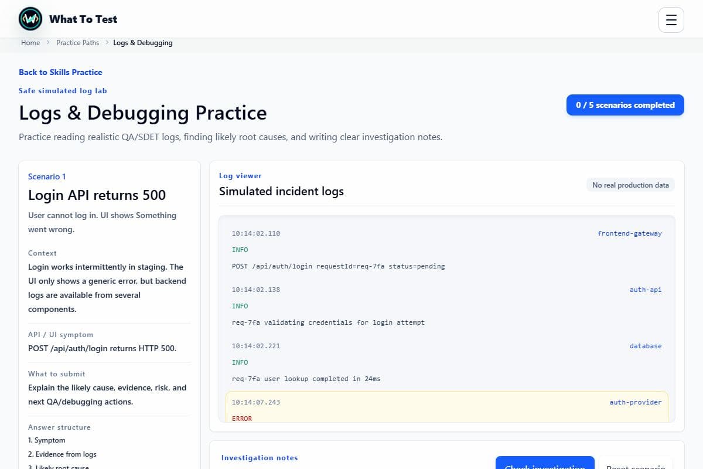This screenshot has width=703, height=469.
Task: Click the Login API returns 500 heading
Action: pos(97,195)
